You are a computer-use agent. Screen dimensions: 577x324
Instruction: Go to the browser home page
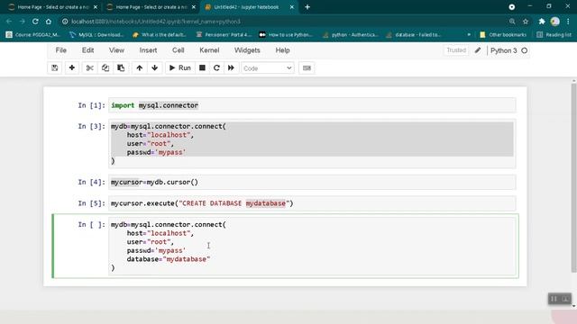point(49,22)
